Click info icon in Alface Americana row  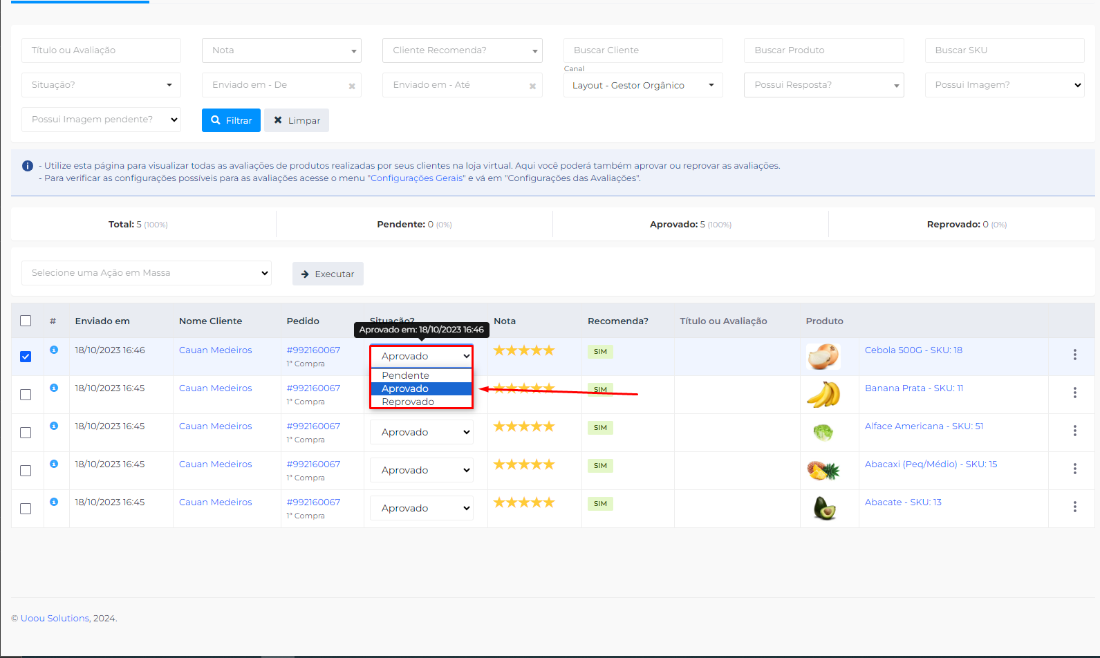(54, 426)
